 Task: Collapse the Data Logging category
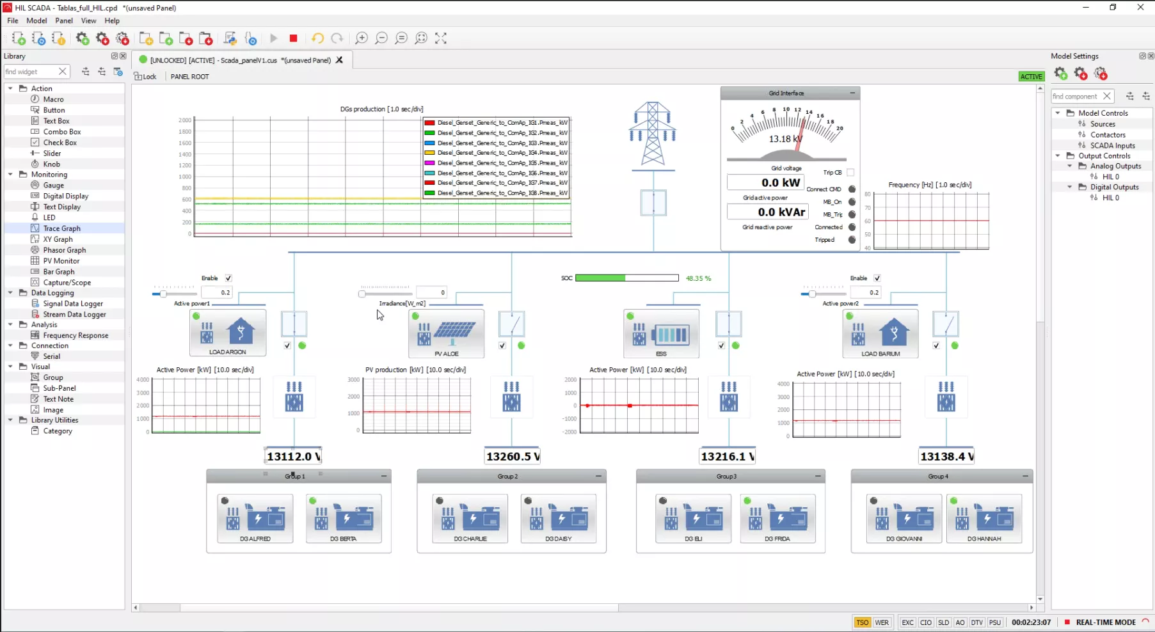[x=10, y=292]
